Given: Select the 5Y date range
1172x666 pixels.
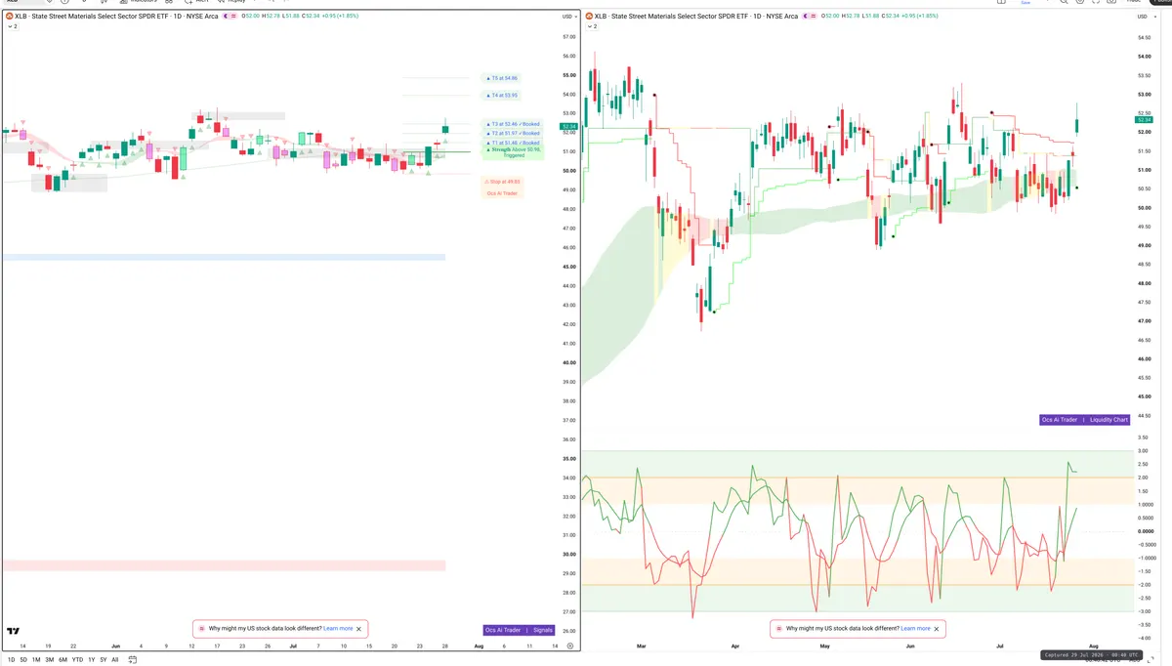Looking at the screenshot, I should click(103, 660).
